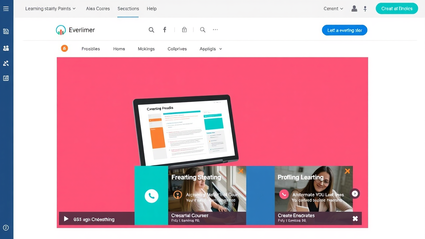This screenshot has width=425, height=239.
Task: Open the help circle icon at sidebar bottom
Action: pos(6,228)
